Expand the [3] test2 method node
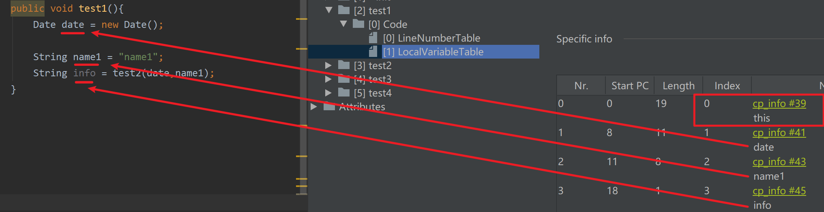This screenshot has height=212, width=824. 328,65
